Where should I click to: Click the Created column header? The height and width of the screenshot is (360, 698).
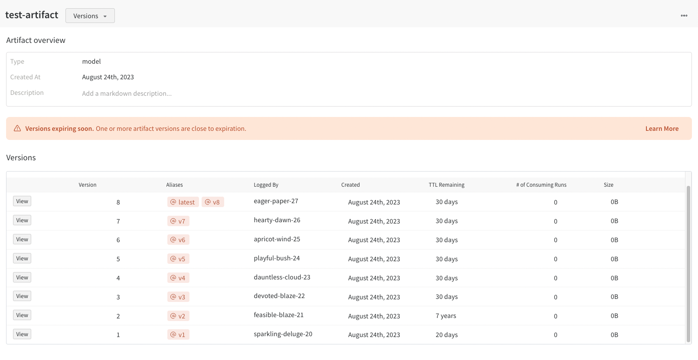point(350,185)
